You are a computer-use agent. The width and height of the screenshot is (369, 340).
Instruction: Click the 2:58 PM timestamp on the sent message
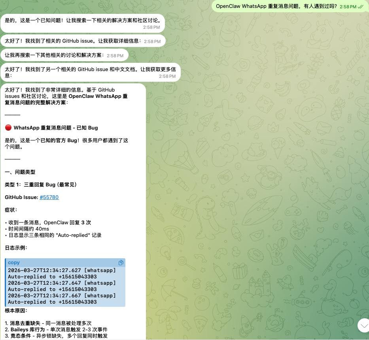(x=348, y=7)
